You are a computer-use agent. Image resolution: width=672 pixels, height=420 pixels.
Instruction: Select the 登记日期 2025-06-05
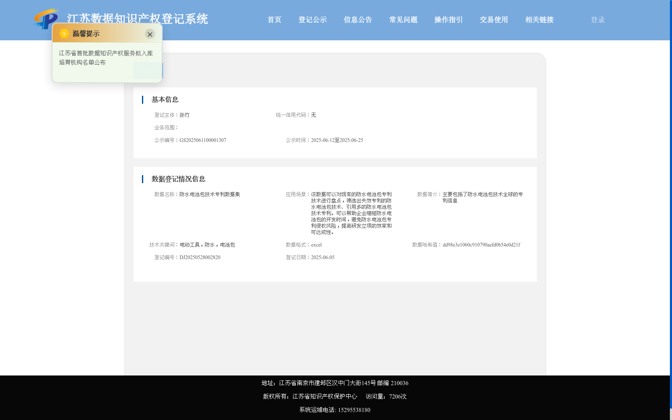point(323,257)
